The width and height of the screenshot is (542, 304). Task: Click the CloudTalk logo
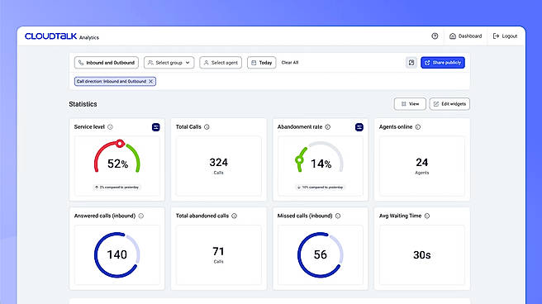[x=51, y=36]
